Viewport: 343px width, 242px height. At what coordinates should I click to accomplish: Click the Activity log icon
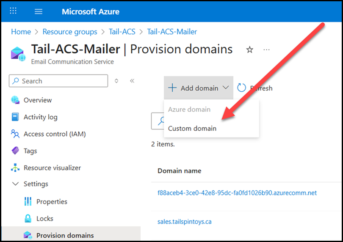16,117
